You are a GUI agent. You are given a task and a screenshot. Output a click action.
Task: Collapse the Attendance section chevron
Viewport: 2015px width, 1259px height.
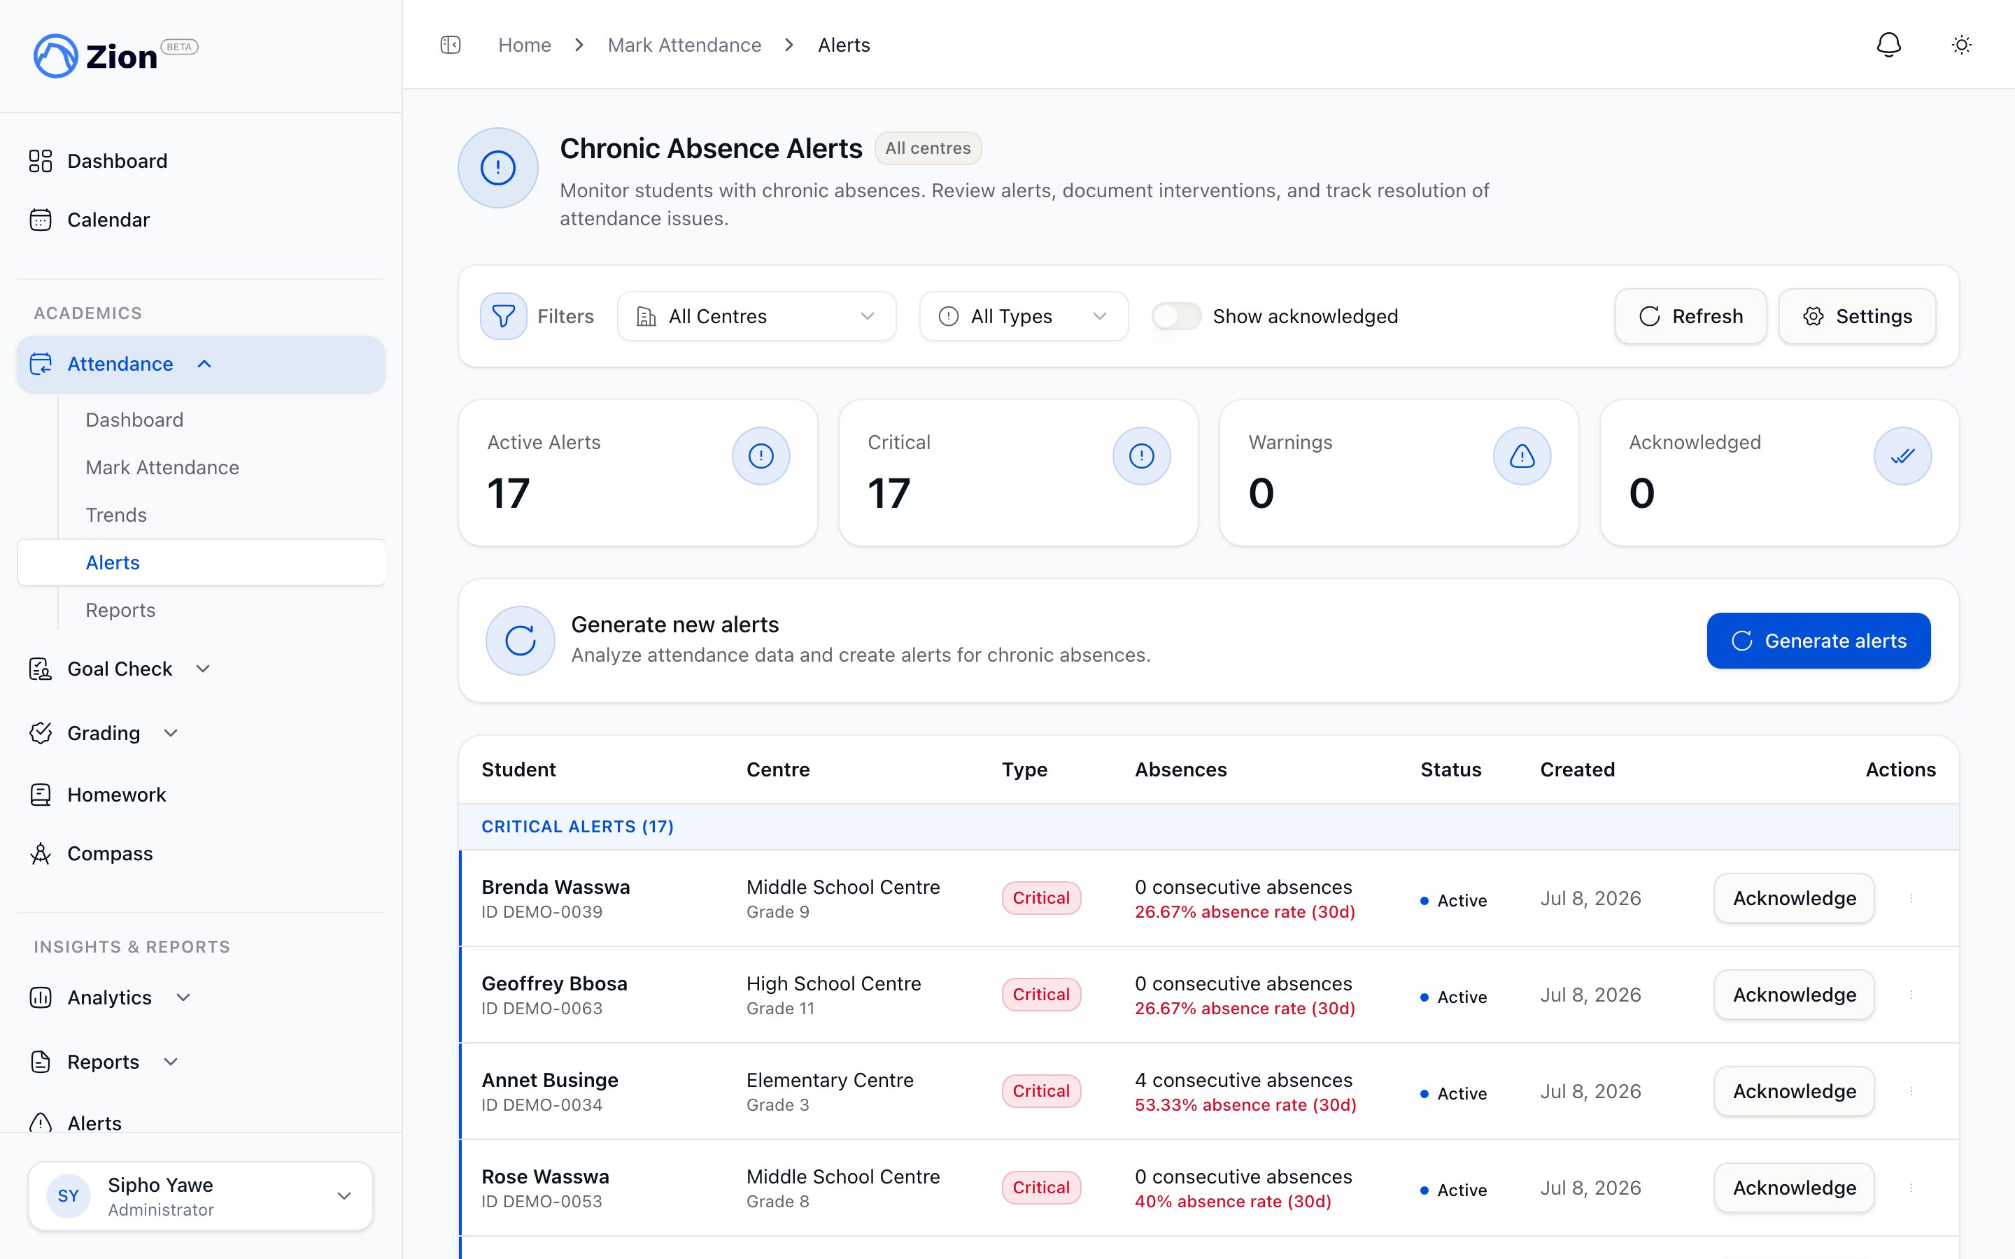[205, 364]
